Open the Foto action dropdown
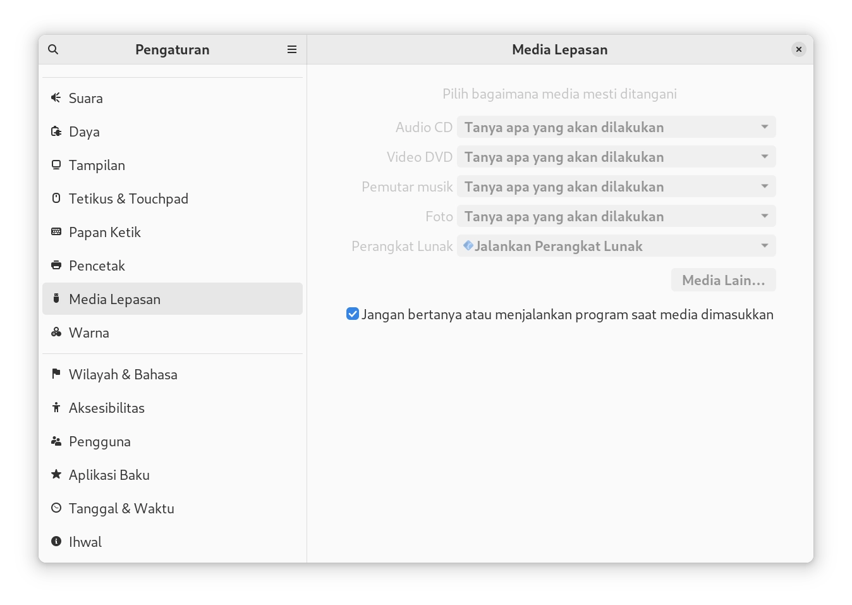 (616, 216)
